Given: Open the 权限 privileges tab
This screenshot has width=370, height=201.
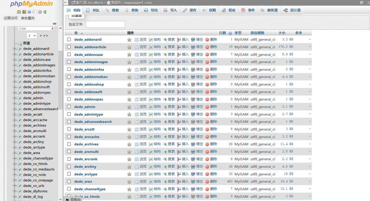Looking at the screenshot, I should [209, 10].
